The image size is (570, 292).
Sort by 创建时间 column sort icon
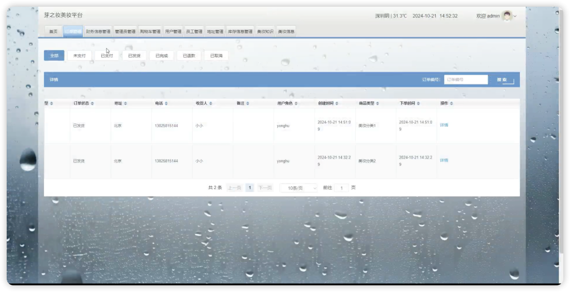[x=337, y=103]
